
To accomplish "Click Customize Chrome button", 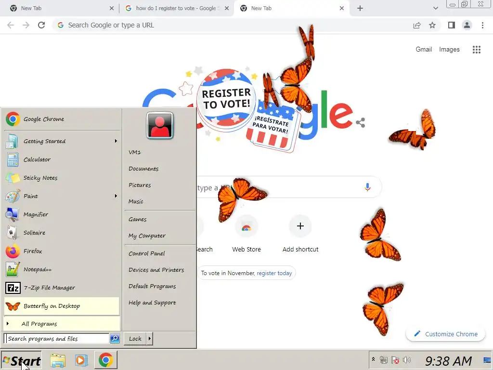I will coord(445,334).
